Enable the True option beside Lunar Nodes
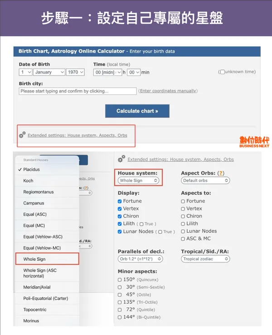This screenshot has width=272, height=335. click(x=160, y=232)
